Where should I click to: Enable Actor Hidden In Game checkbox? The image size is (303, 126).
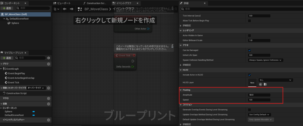[x=249, y=35]
